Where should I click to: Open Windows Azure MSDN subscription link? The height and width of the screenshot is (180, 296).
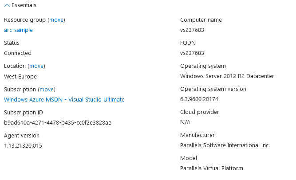(x=64, y=99)
